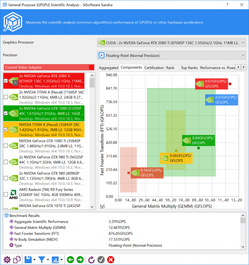Open the chart icon dropdown arrow
The image size is (249, 265).
coord(61,260)
